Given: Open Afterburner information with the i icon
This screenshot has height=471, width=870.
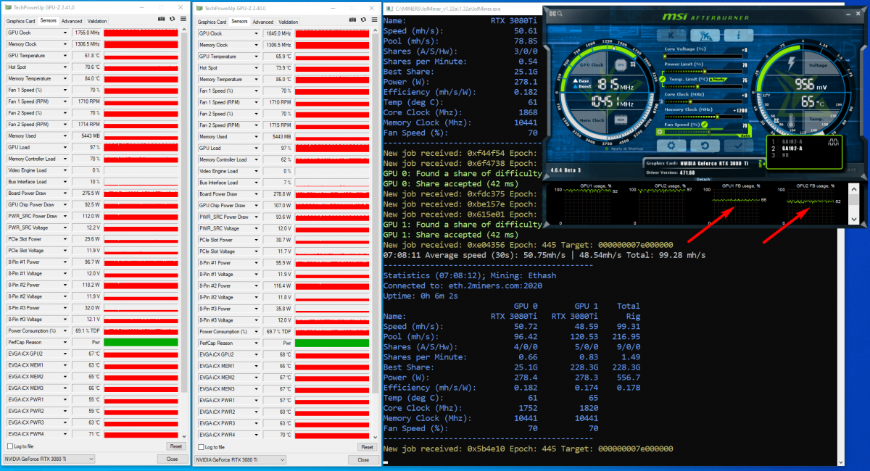Looking at the screenshot, I should coord(739,35).
